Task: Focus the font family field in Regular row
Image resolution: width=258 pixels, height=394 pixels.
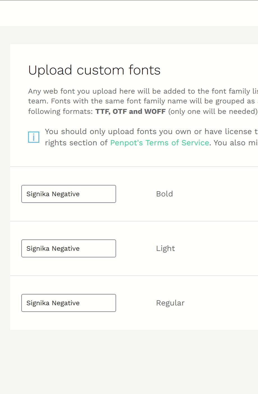Action: (69, 303)
